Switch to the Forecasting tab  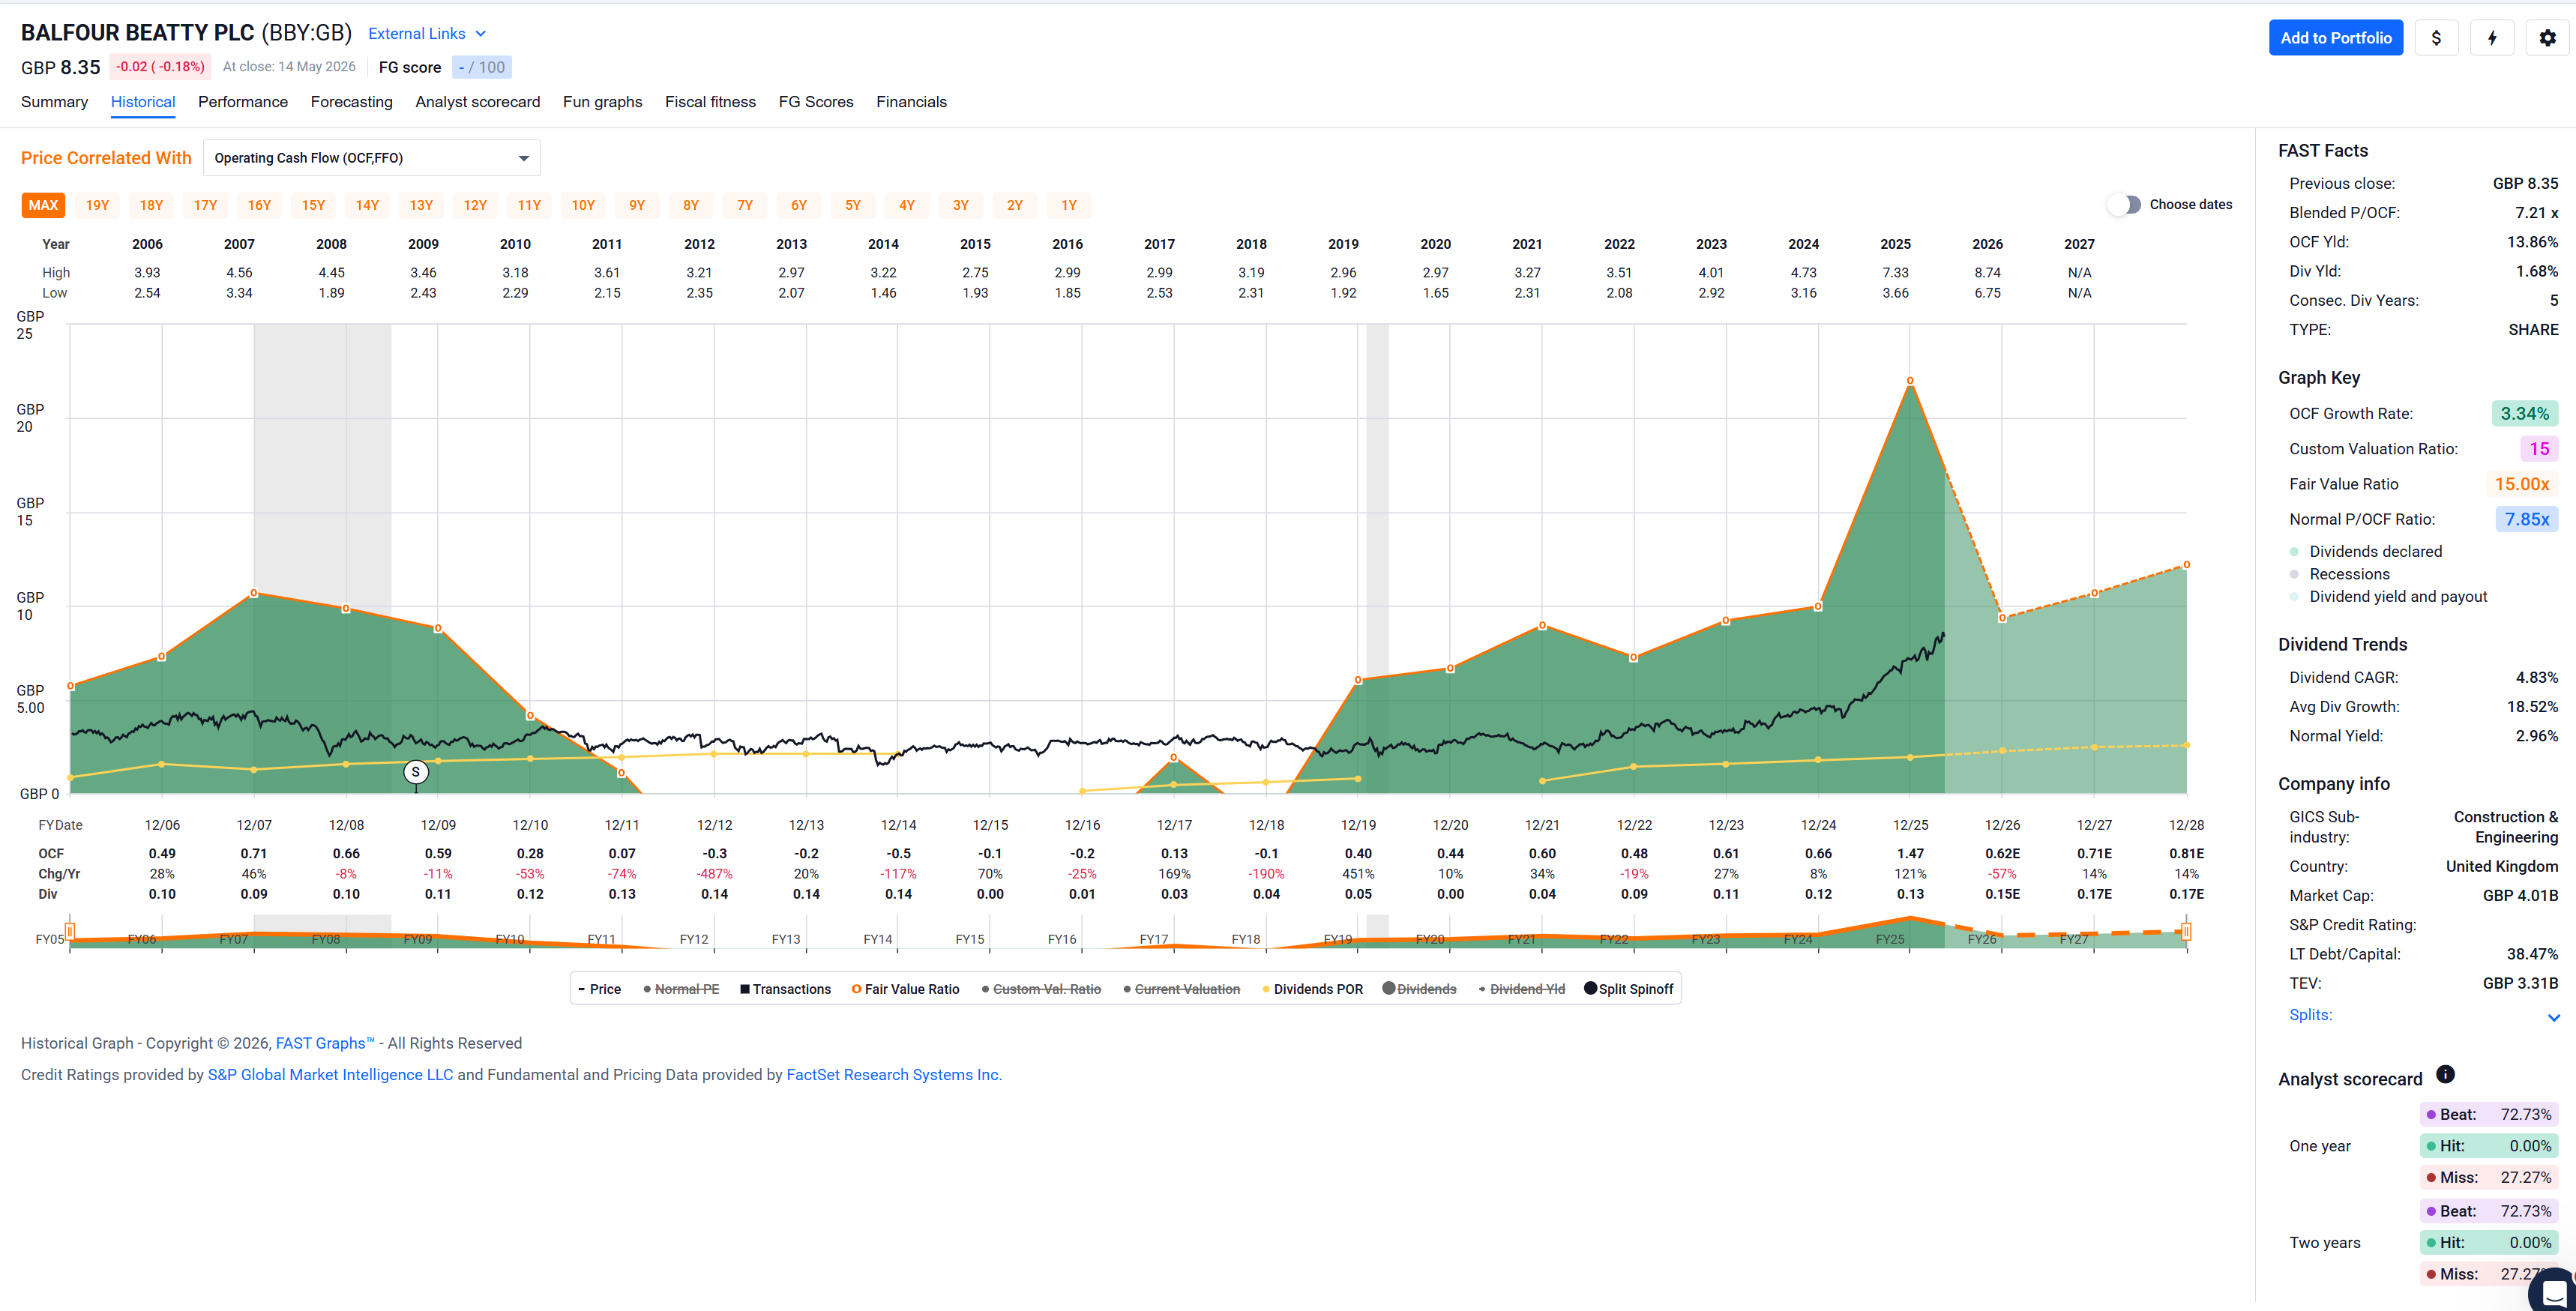[351, 102]
